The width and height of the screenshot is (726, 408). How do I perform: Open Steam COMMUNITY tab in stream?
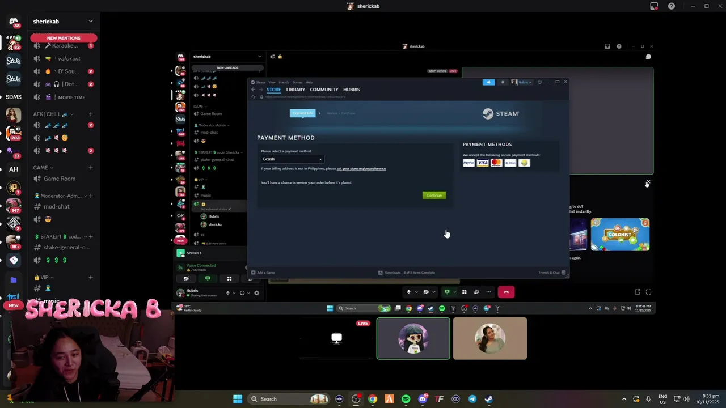[324, 90]
